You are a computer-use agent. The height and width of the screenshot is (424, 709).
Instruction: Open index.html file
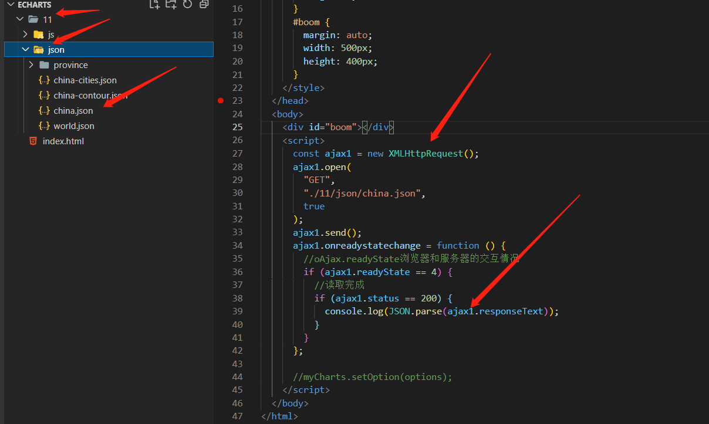63,141
